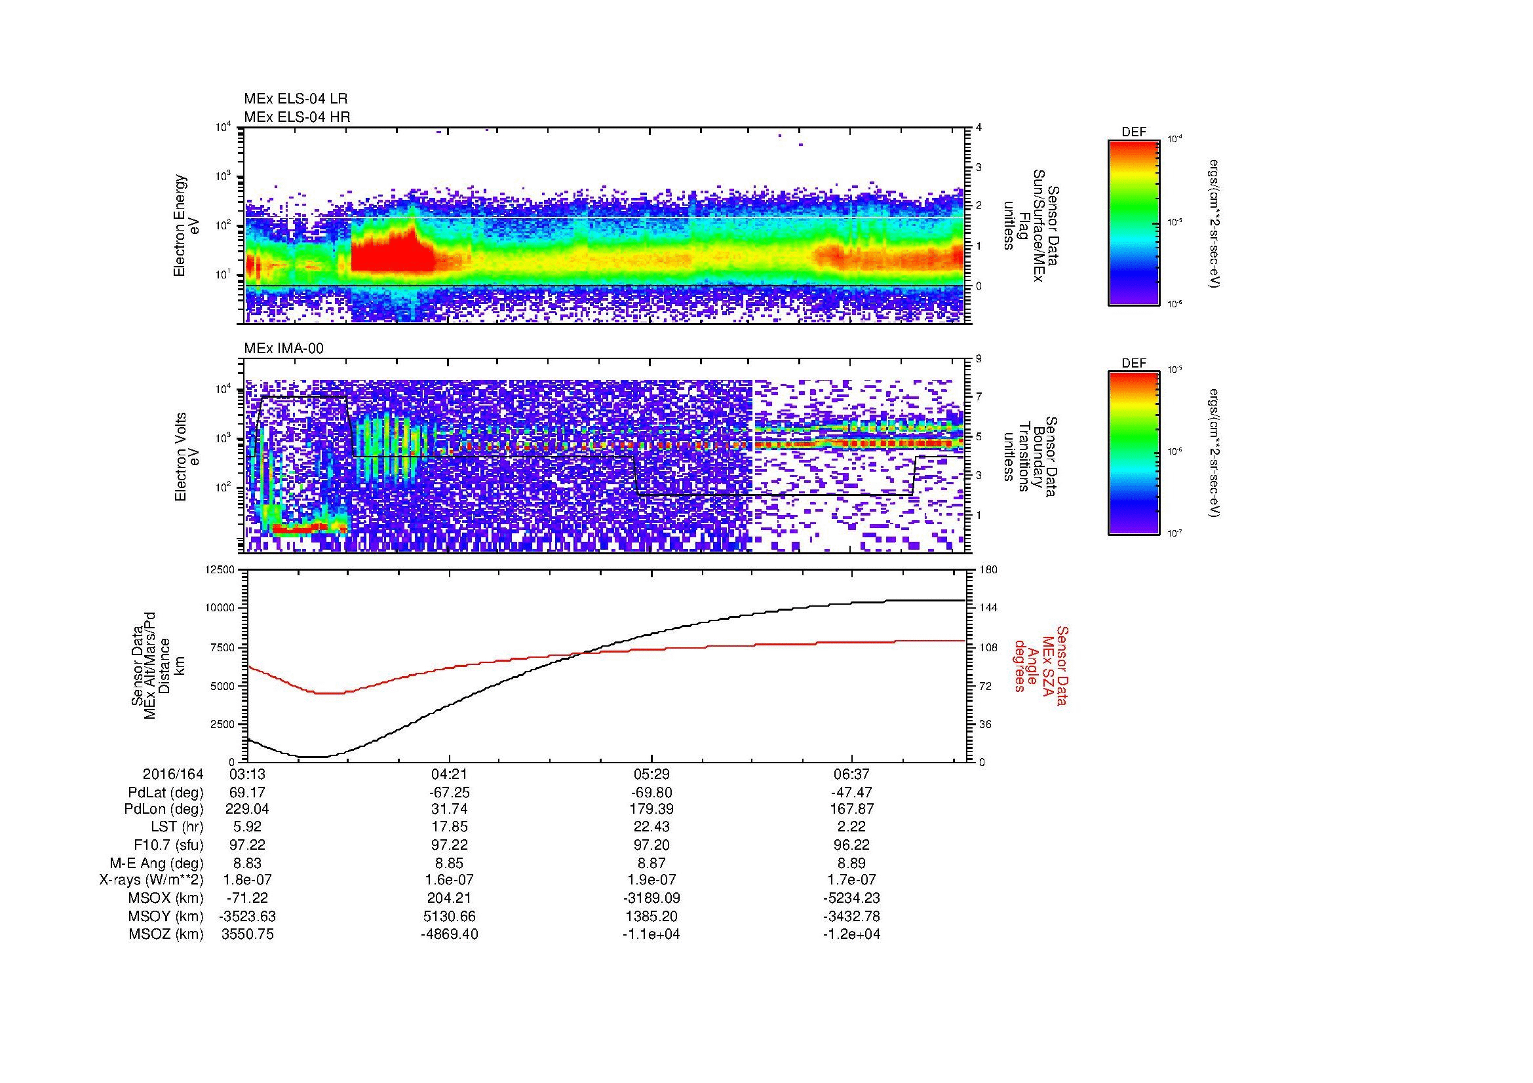
Task: Click the 'Electron Energy eV' axis label
Action: (x=186, y=225)
